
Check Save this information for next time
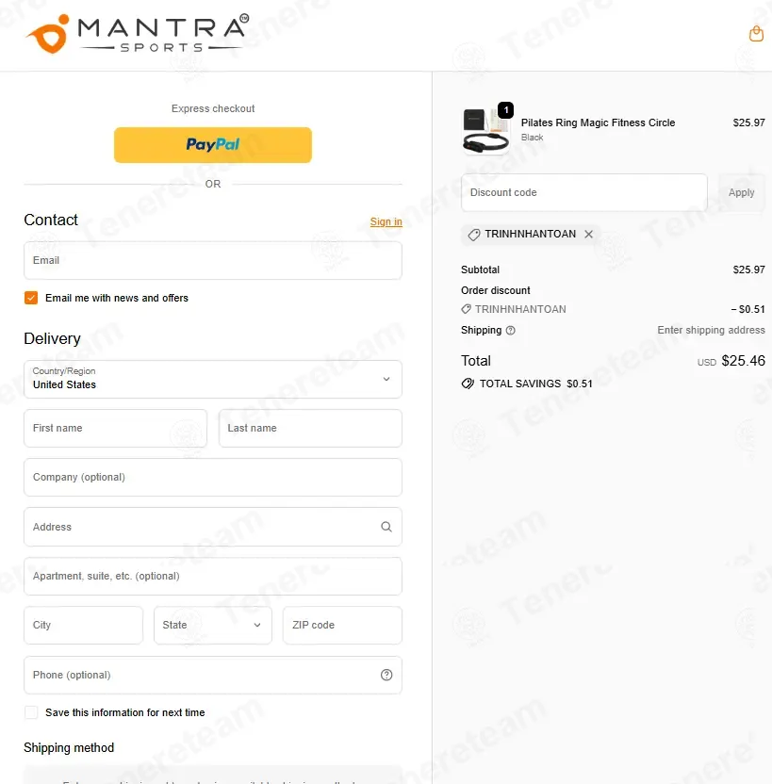pos(31,712)
